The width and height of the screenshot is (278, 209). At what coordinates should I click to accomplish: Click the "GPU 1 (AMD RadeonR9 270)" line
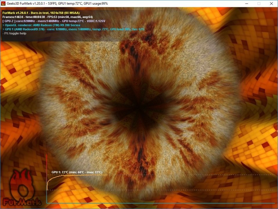coord(73,29)
